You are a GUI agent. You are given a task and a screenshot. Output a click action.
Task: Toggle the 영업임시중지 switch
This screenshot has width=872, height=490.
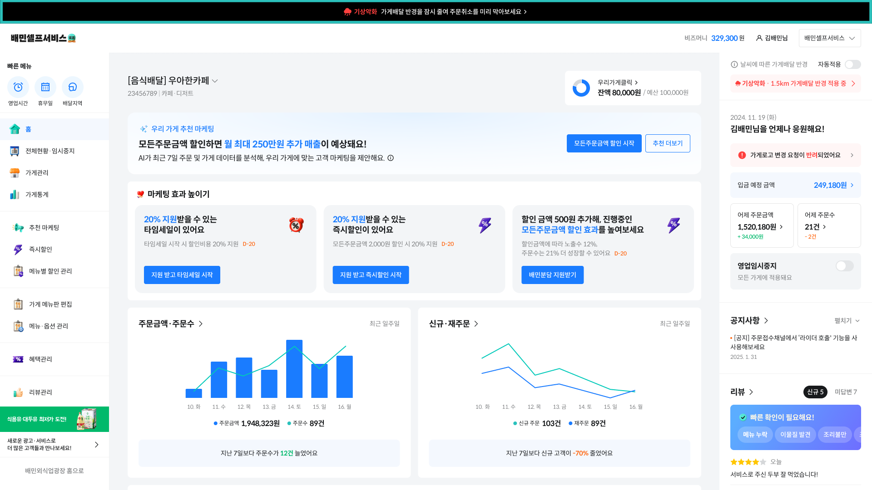click(x=845, y=266)
